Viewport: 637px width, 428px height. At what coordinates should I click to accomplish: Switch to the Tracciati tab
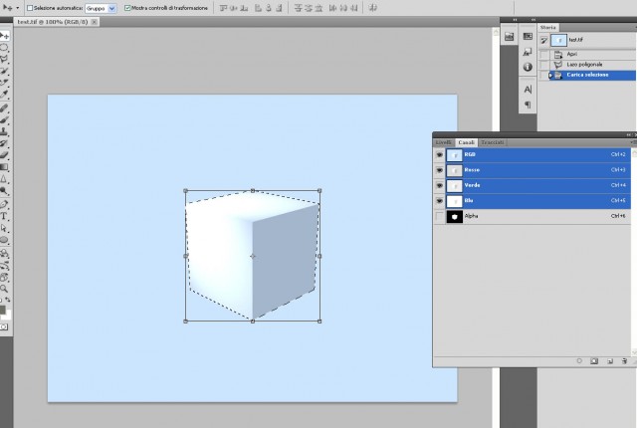click(x=493, y=142)
